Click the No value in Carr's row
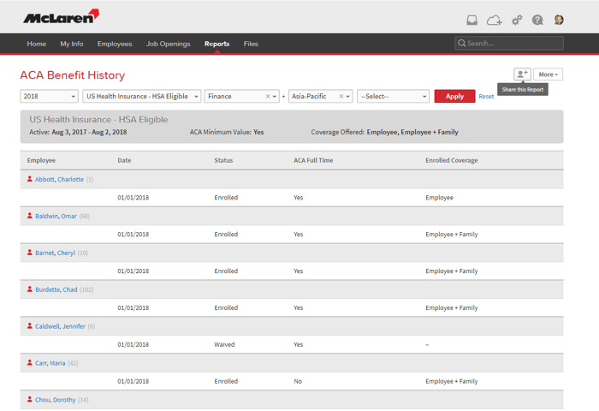Image resolution: width=599 pixels, height=411 pixels. pos(298,381)
